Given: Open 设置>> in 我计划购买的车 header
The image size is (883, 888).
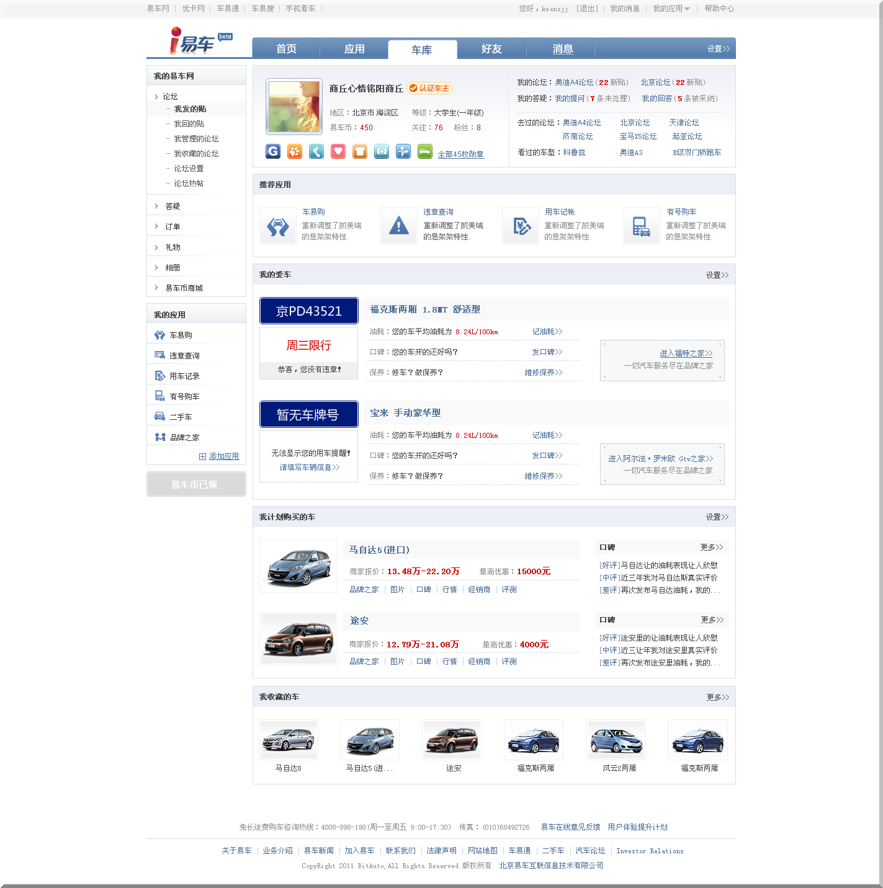Looking at the screenshot, I should (717, 517).
